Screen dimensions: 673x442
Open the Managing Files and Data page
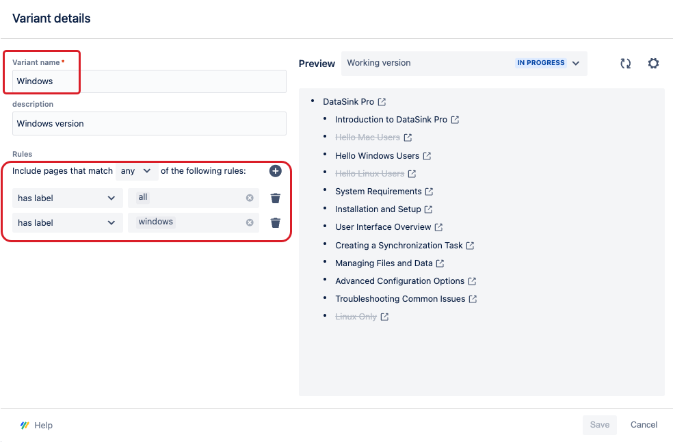point(384,263)
